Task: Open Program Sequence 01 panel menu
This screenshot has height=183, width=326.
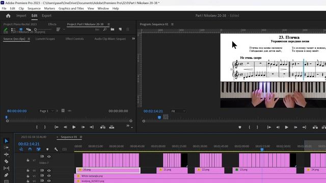Action: [x=172, y=24]
